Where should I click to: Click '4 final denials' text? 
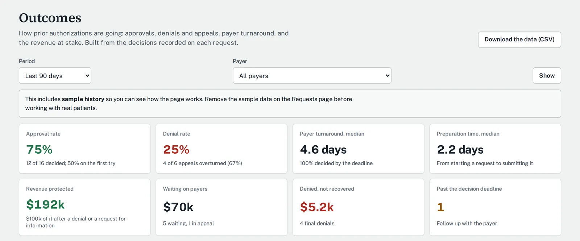pyautogui.click(x=317, y=223)
